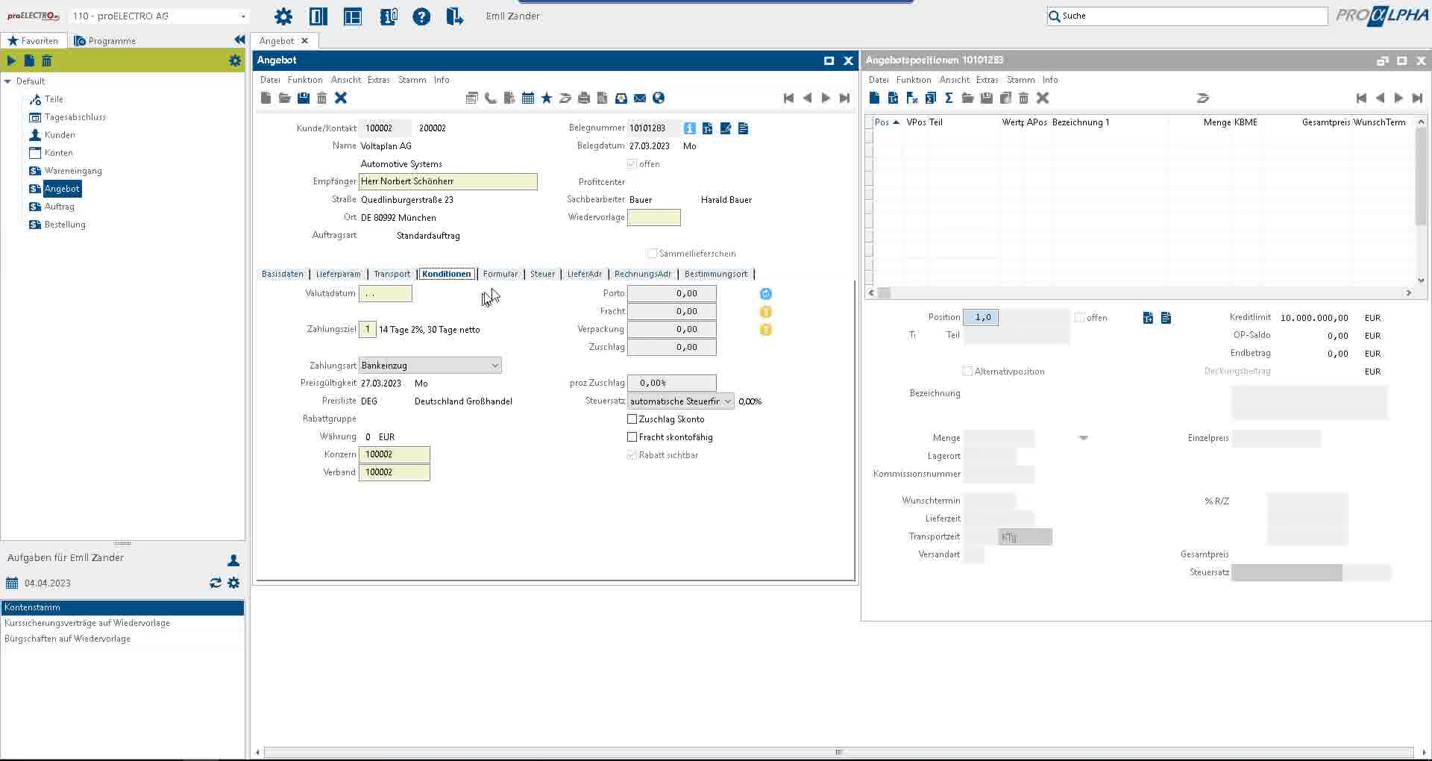The width and height of the screenshot is (1432, 761).
Task: Click the telephone icon in Angebot toolbar
Action: coord(490,98)
